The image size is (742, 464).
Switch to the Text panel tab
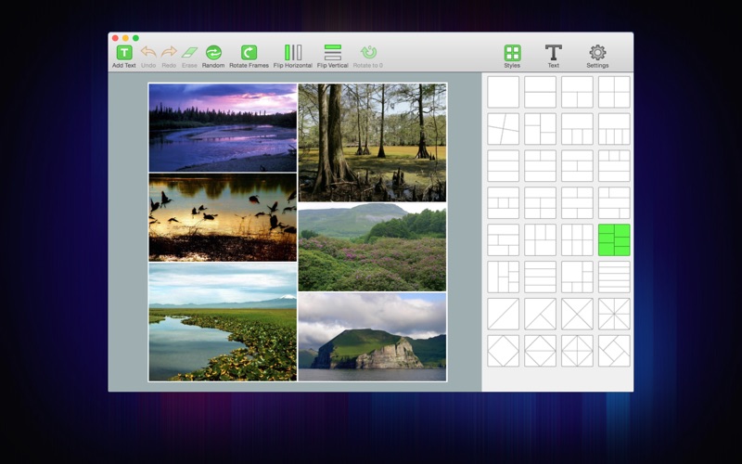[553, 56]
